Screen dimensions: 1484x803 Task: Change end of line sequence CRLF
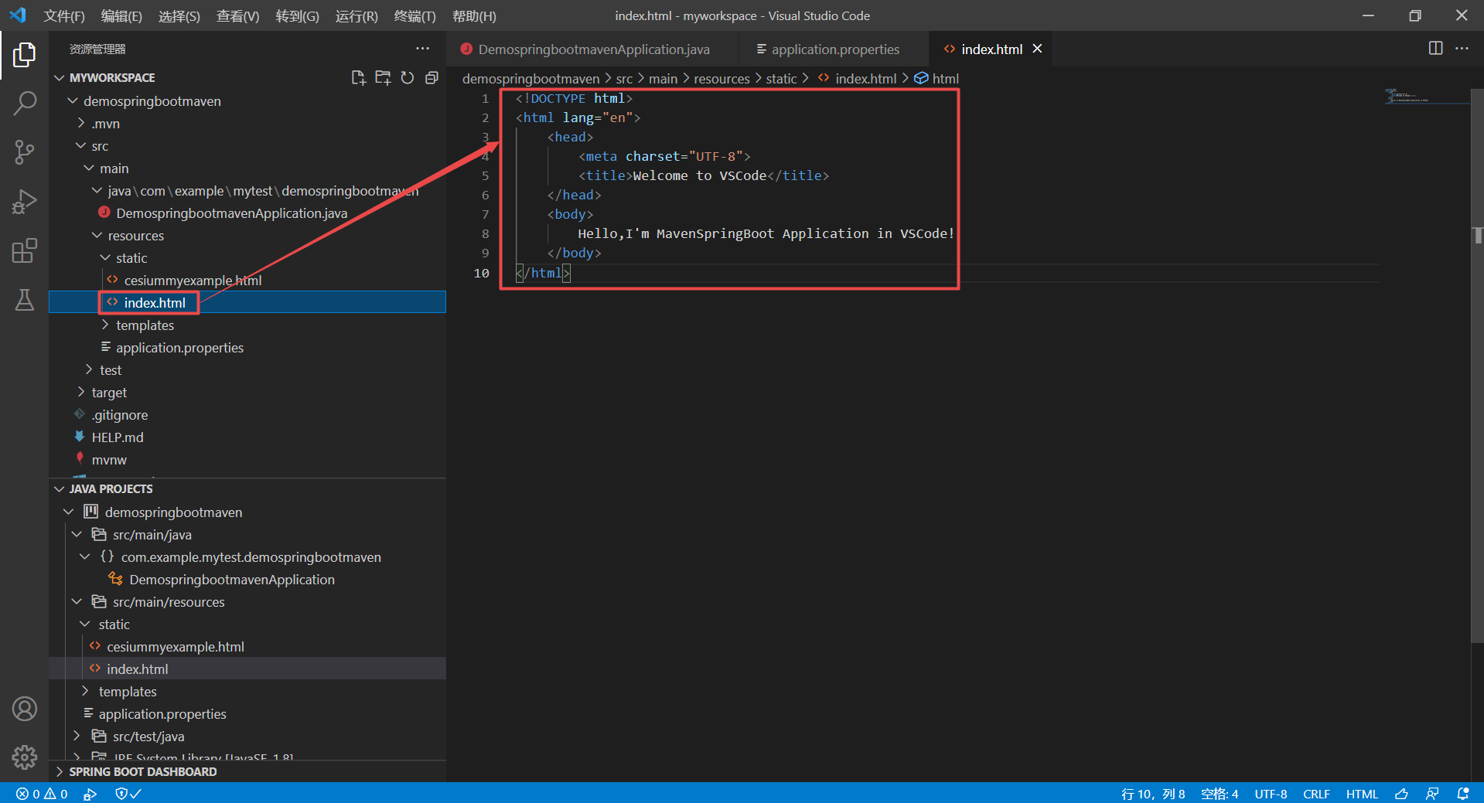click(1316, 794)
